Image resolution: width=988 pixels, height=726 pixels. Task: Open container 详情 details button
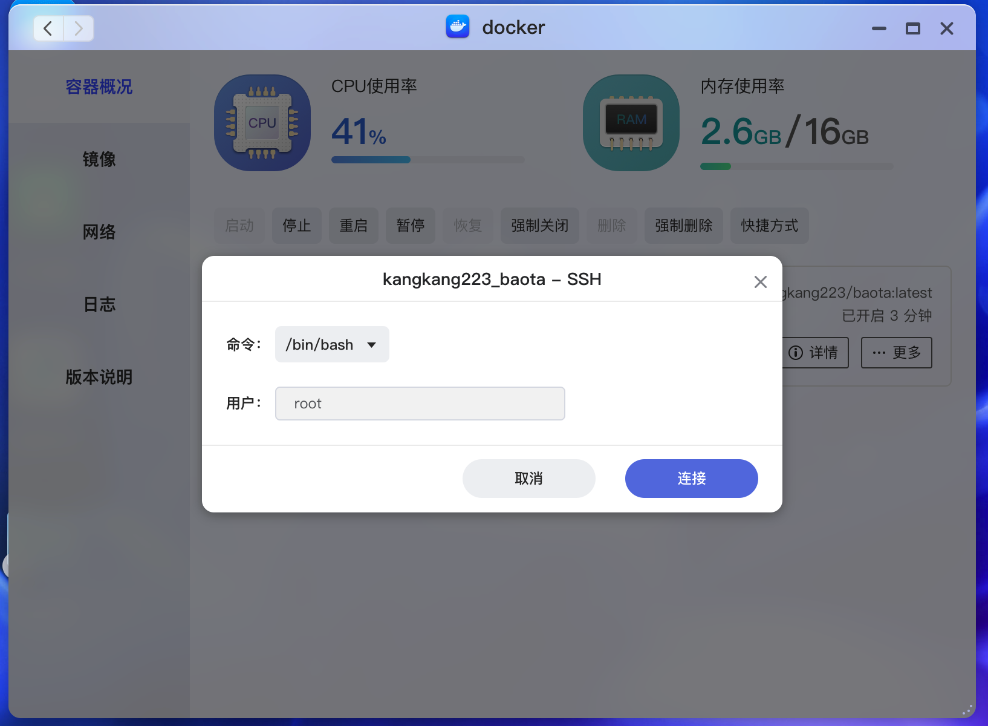point(815,353)
